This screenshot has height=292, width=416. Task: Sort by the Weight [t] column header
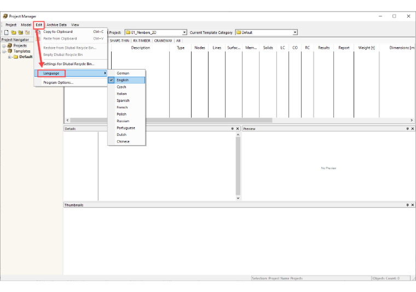pos(366,48)
